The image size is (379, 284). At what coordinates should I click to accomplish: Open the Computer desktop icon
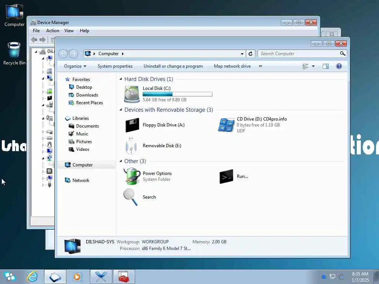point(14,15)
